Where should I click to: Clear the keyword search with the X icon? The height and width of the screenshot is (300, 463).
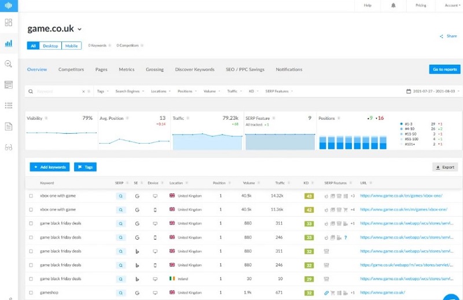pos(83,92)
